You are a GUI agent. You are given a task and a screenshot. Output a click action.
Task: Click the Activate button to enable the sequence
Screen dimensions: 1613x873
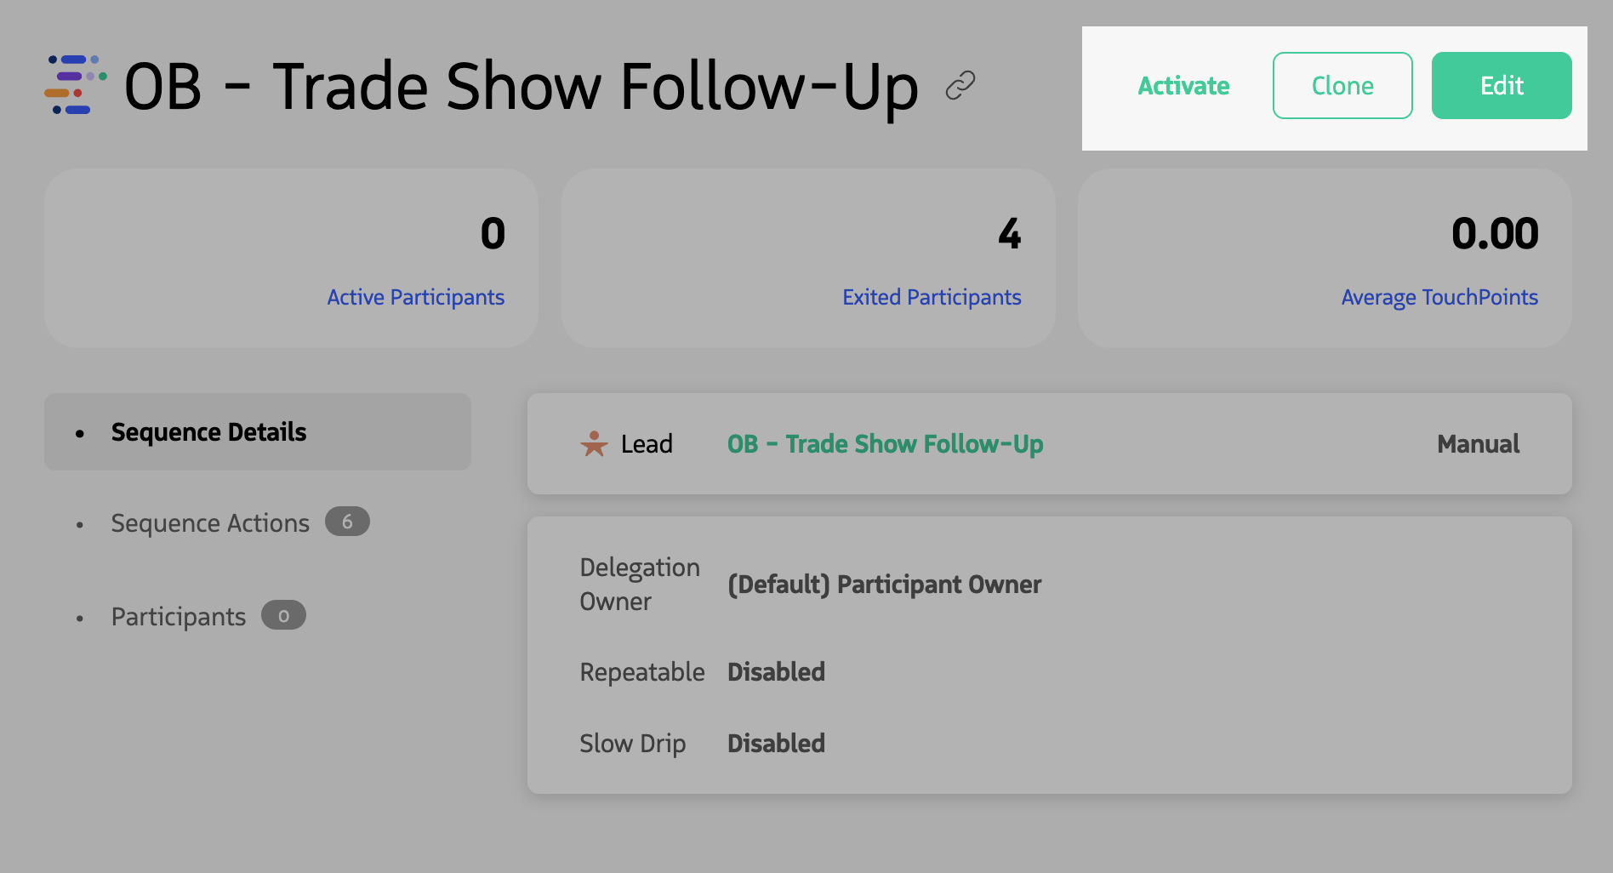click(x=1183, y=85)
